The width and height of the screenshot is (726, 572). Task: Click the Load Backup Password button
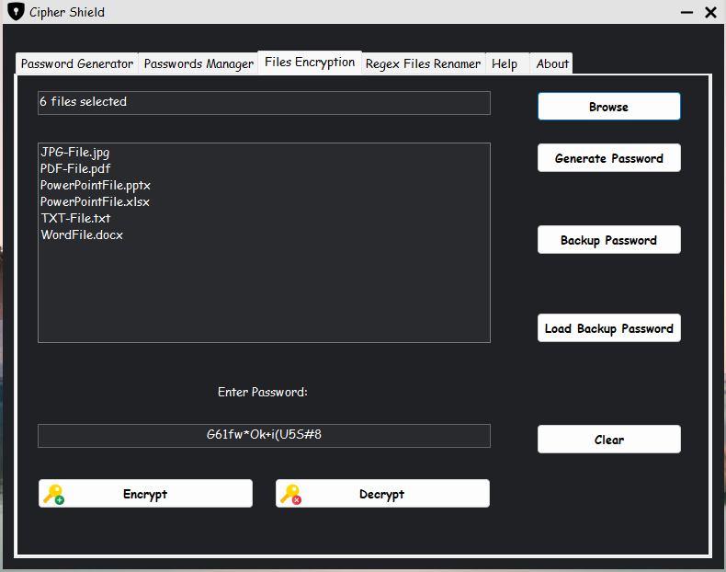608,328
